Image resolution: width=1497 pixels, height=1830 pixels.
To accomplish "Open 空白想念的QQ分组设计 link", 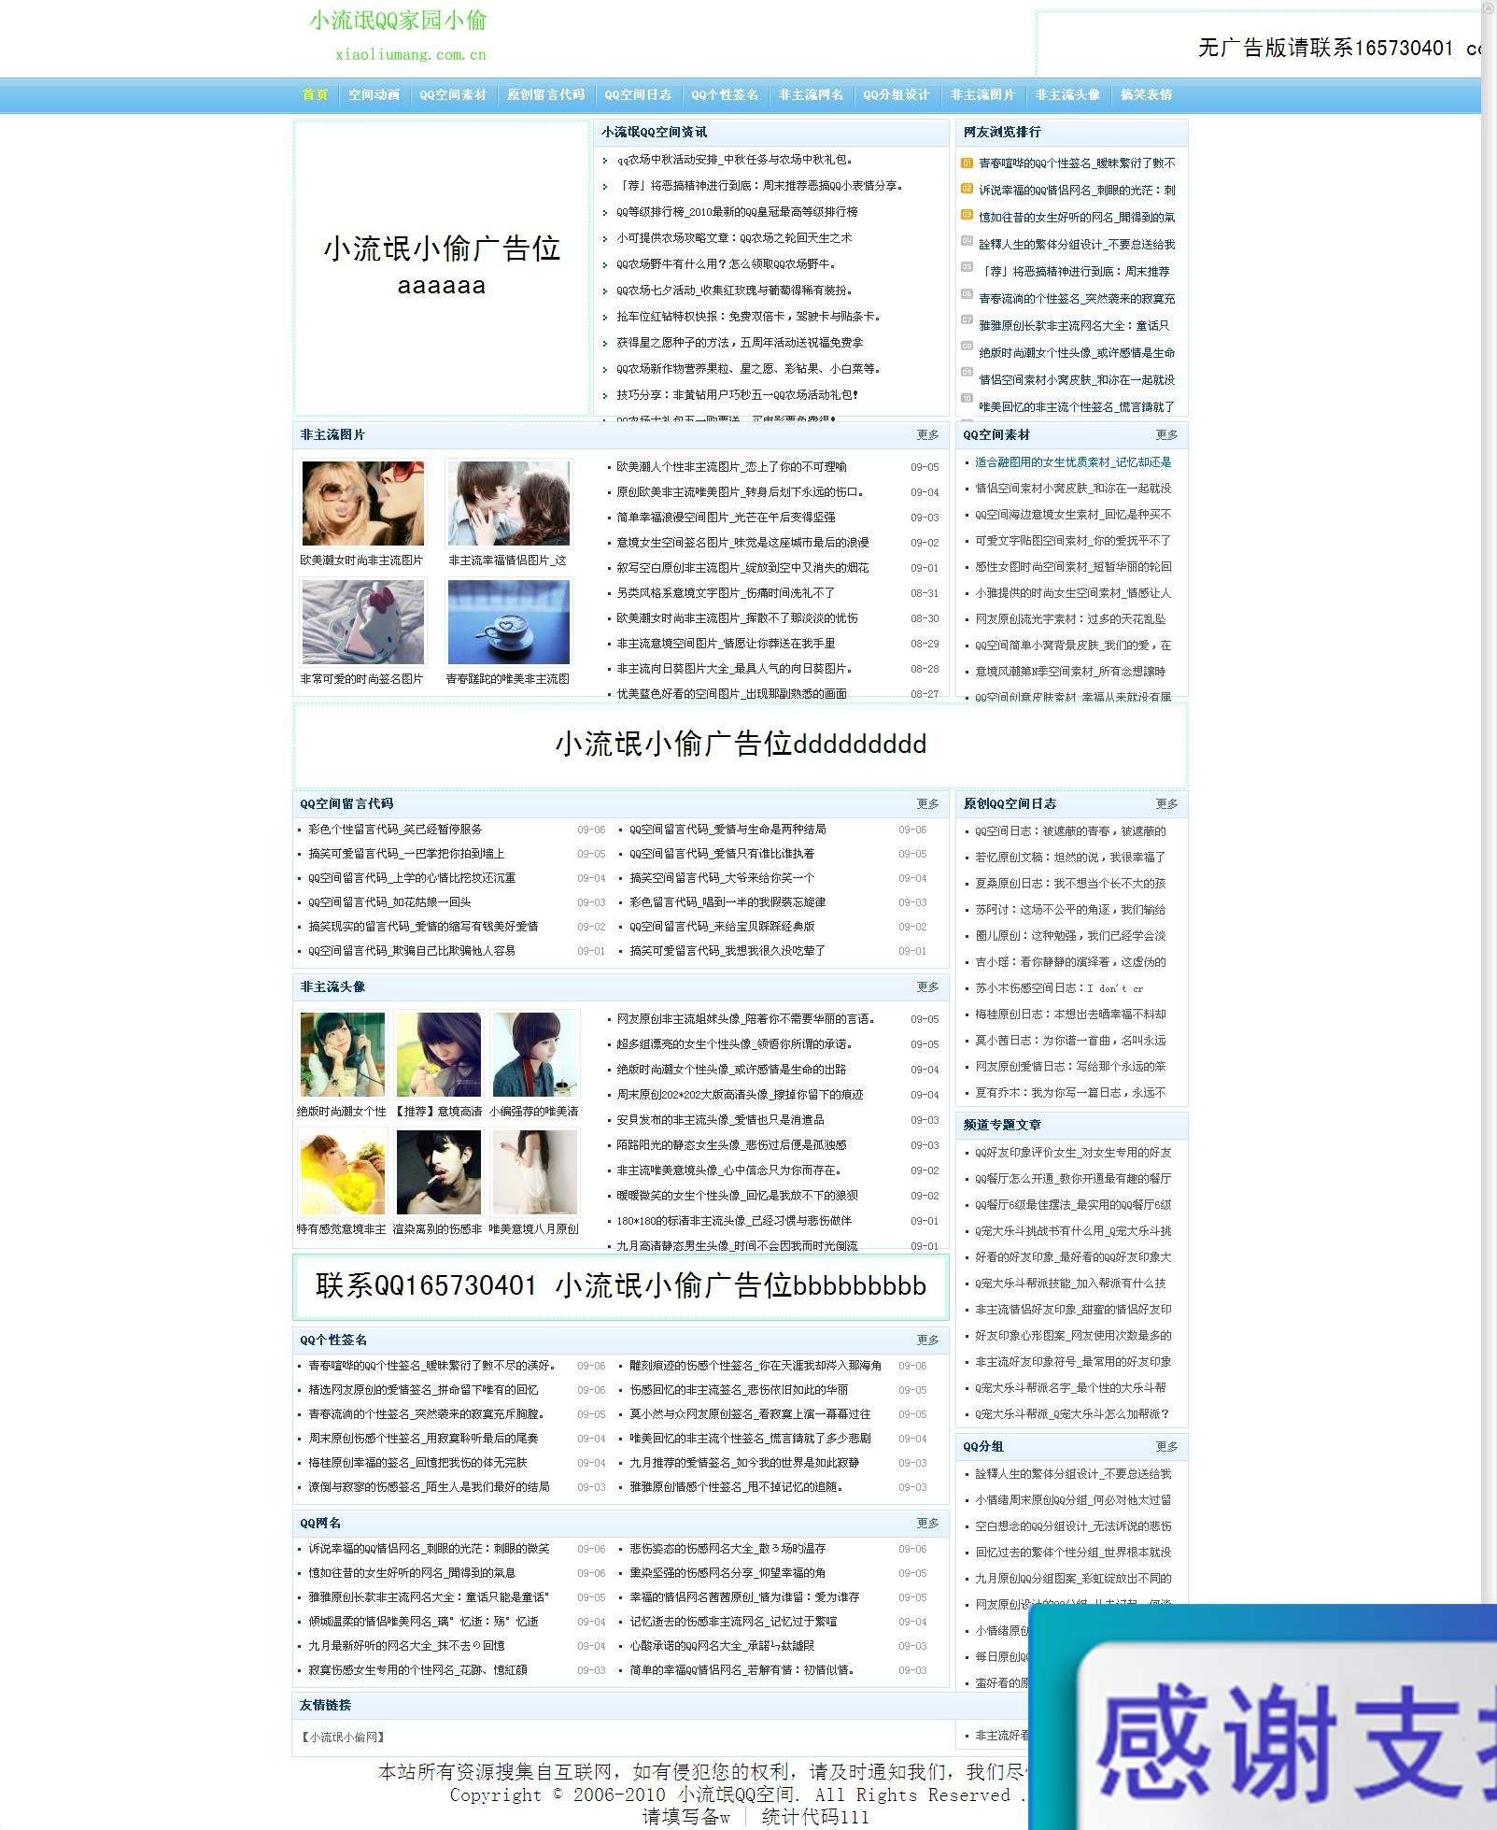I will [x=1073, y=1526].
